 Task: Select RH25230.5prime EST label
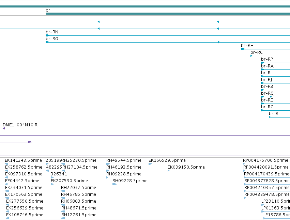click(79, 160)
